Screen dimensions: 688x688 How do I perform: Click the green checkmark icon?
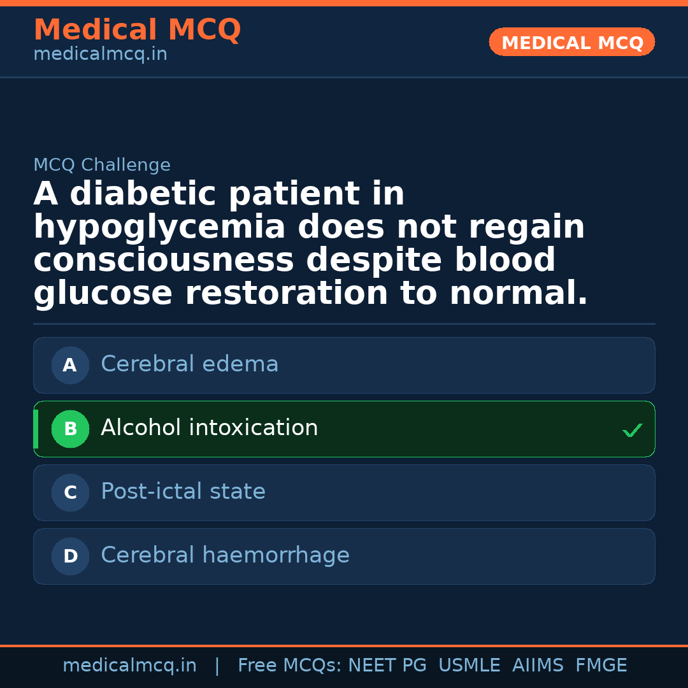click(632, 431)
